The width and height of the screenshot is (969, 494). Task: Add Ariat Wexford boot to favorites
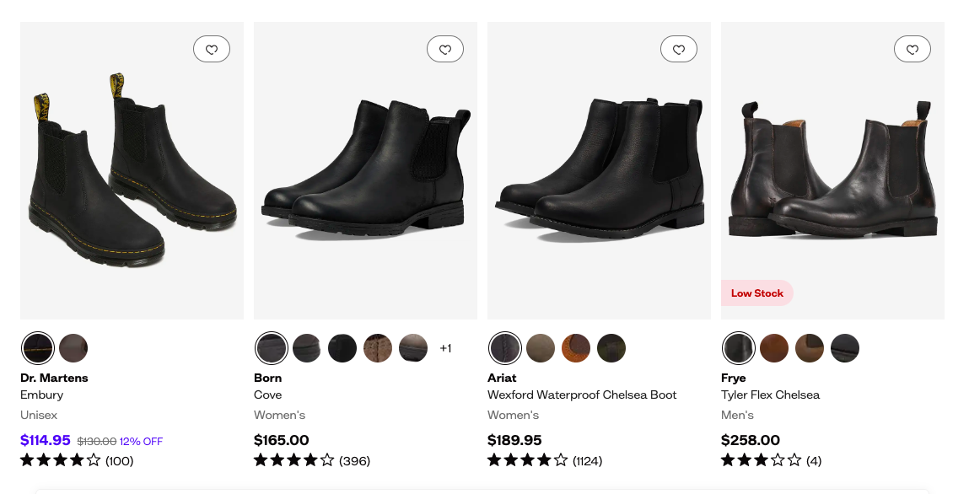[679, 50]
